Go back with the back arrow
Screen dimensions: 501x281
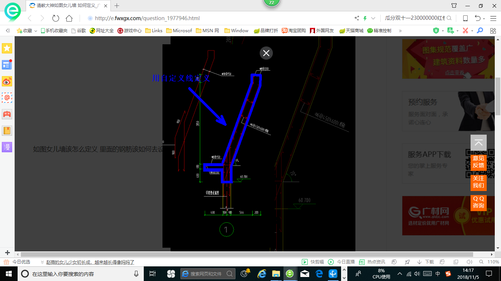point(30,18)
